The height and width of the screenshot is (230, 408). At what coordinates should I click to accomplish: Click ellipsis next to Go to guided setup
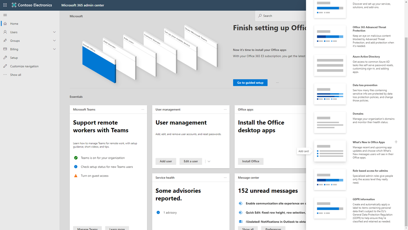[277, 83]
